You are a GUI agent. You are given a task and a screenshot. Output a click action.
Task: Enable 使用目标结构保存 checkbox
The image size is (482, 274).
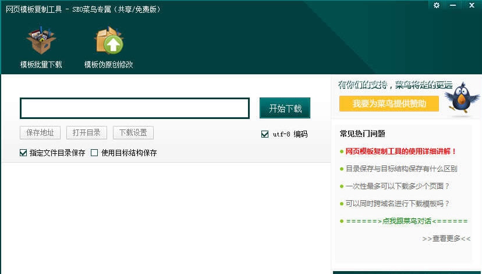click(x=94, y=153)
